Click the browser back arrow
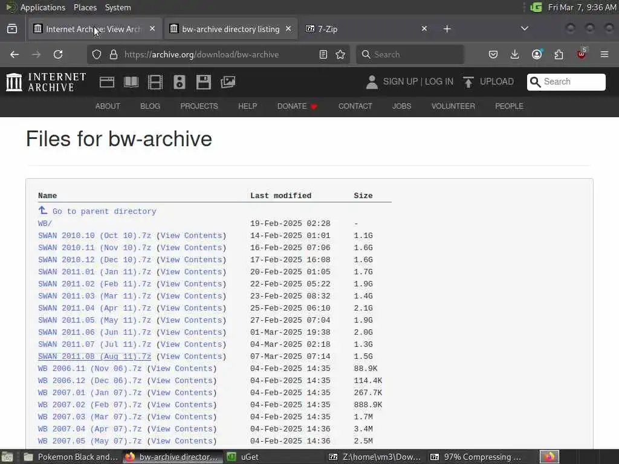 (x=15, y=54)
